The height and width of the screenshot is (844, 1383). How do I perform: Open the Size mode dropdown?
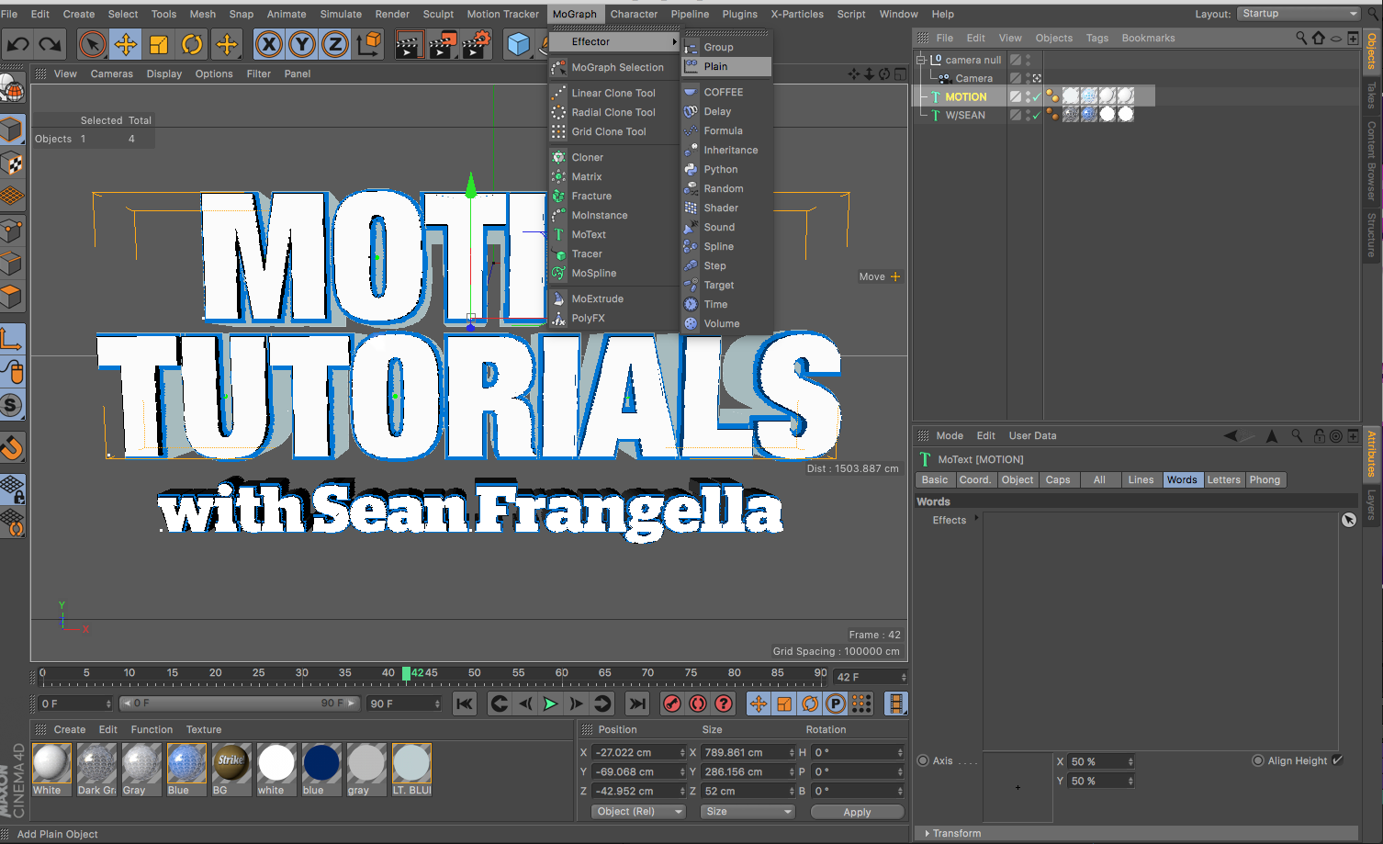(x=748, y=812)
